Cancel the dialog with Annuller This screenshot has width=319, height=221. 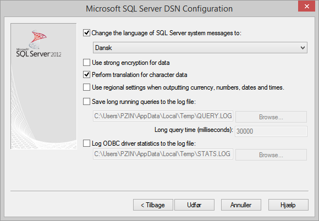241,205
